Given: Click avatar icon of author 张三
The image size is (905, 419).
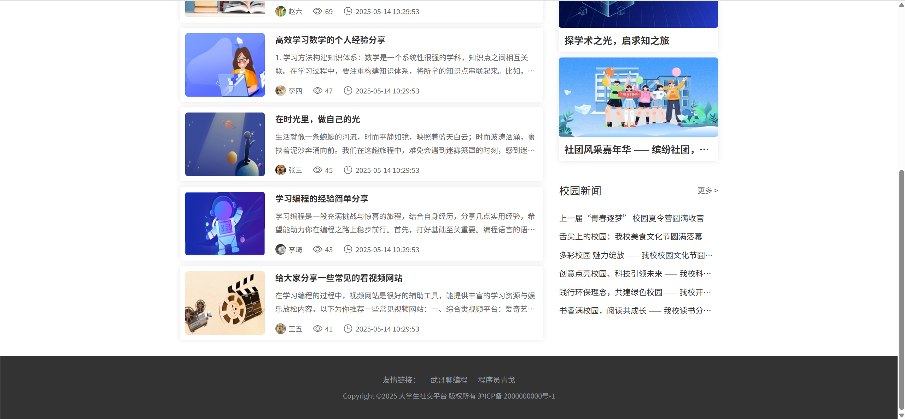Looking at the screenshot, I should click(280, 170).
